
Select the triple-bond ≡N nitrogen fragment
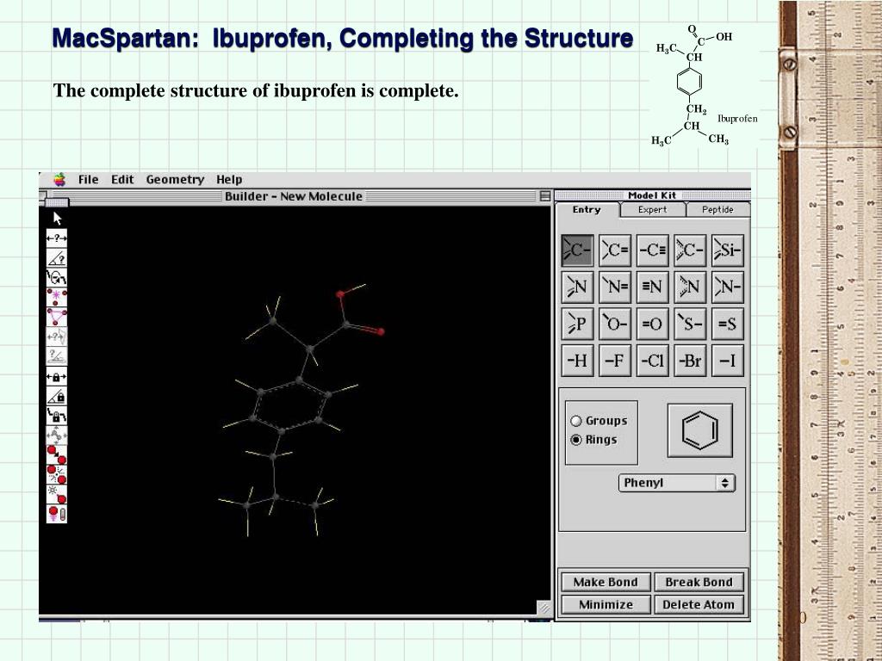pyautogui.click(x=653, y=287)
